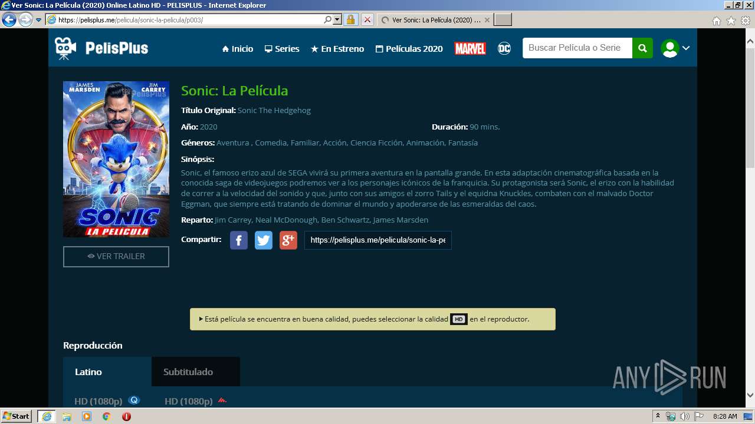
Task: Switch to the Subtitulado tab
Action: [x=196, y=372]
